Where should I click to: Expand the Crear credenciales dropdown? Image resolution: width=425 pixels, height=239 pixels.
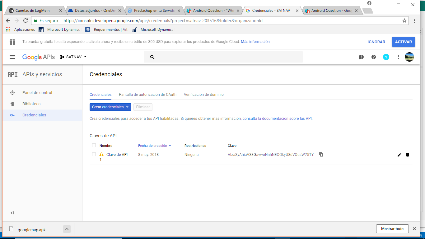[x=110, y=107]
